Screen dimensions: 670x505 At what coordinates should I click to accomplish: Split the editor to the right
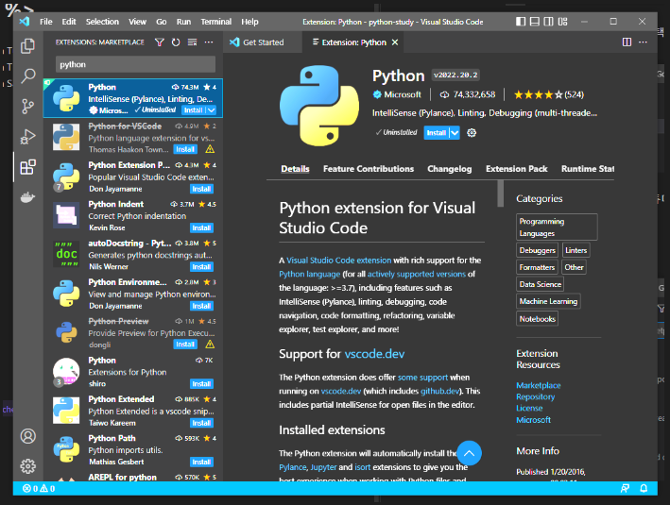coord(627,42)
